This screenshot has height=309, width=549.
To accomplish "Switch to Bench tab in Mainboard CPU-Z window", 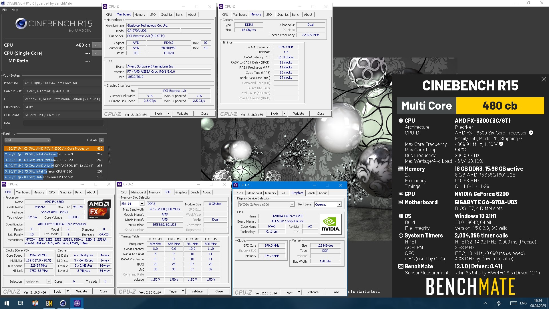I will pos(180,15).
